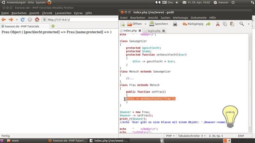Open gedit's Werkzeuge menu
255x143 pixels.
coord(180,17)
